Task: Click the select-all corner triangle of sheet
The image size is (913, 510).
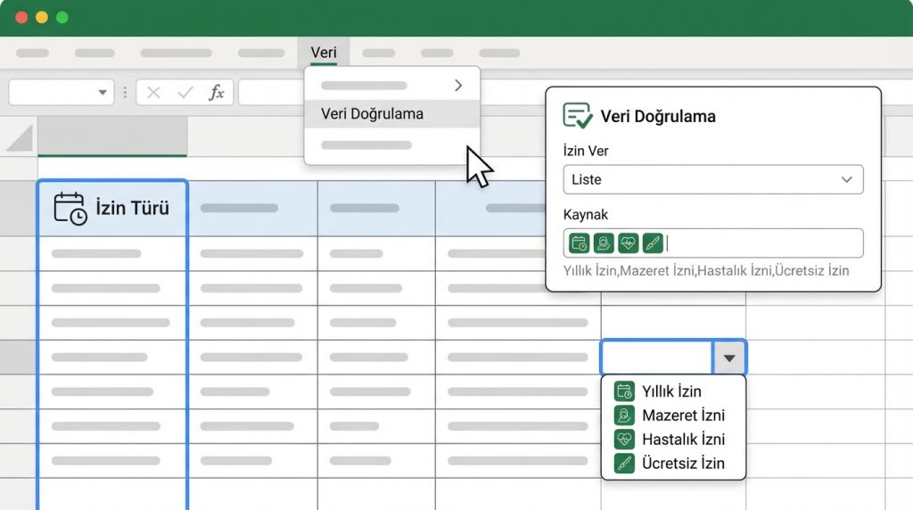Action: [20, 137]
